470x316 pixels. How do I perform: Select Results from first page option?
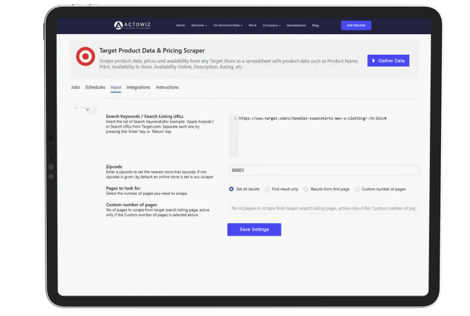pyautogui.click(x=306, y=189)
